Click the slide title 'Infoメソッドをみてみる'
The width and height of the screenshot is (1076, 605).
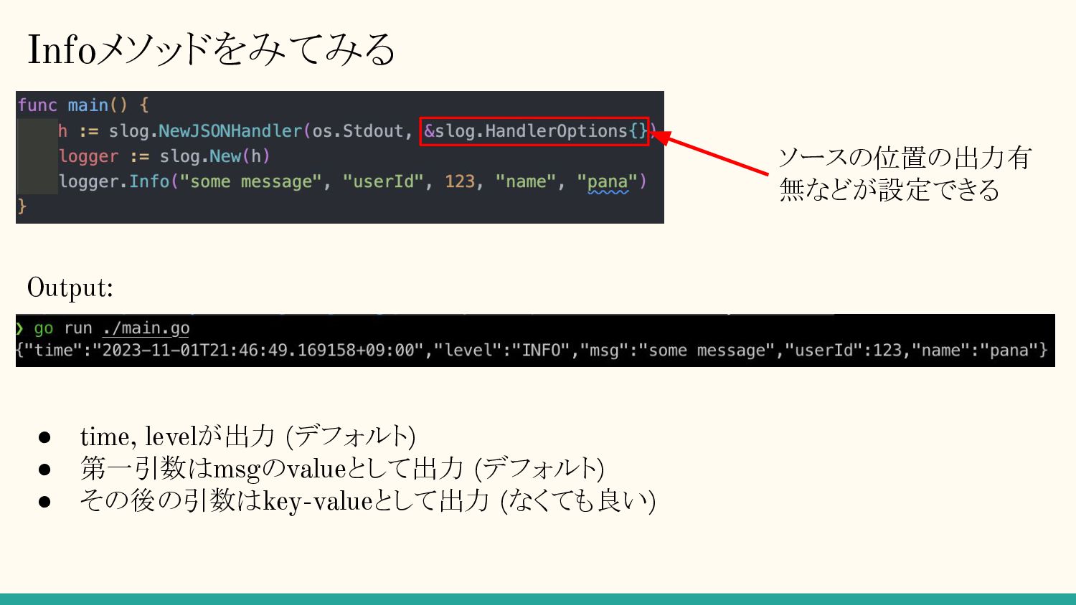(x=211, y=49)
